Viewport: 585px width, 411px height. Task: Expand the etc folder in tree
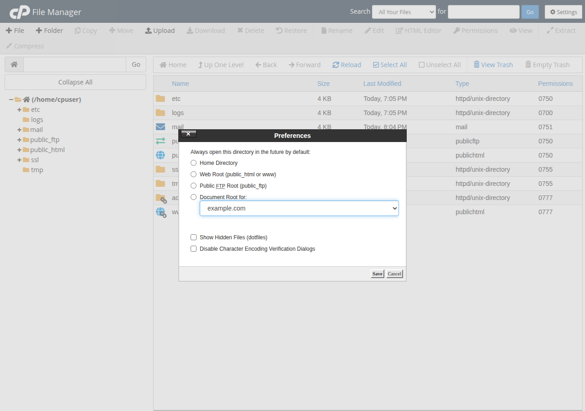(x=19, y=110)
